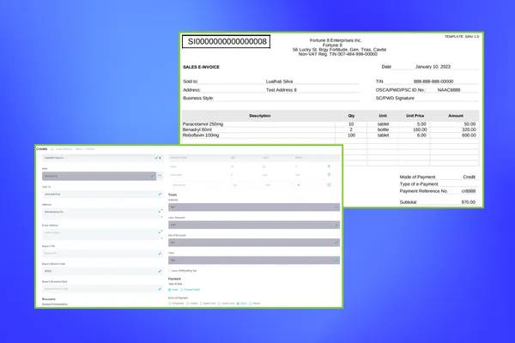This screenshot has width=515, height=343.
Task: Select the Charge/Credit radio under Type of Sale
Action: 182,290
